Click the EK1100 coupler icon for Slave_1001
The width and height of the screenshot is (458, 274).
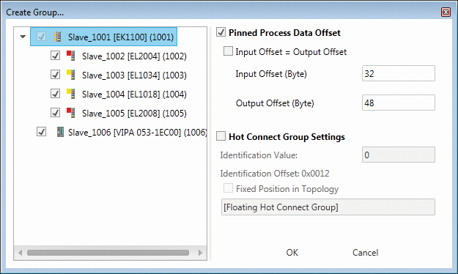(58, 37)
